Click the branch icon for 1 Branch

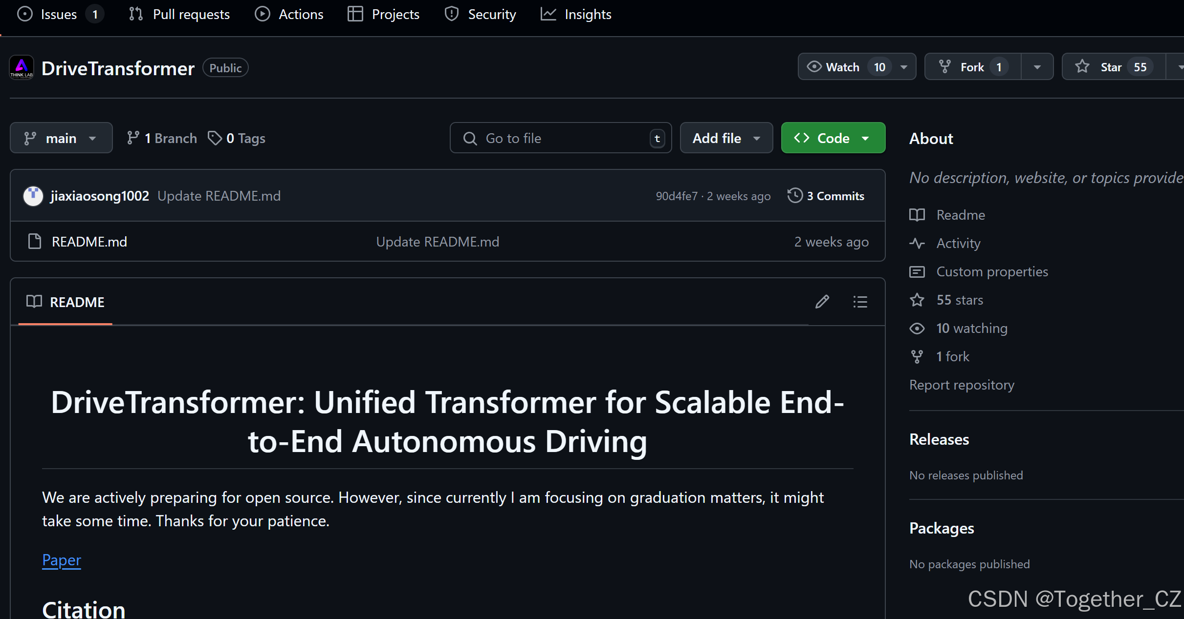pyautogui.click(x=132, y=138)
